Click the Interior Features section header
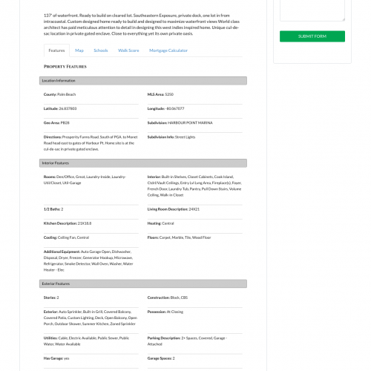Viewport: 371px width, 371px height. pos(143,163)
